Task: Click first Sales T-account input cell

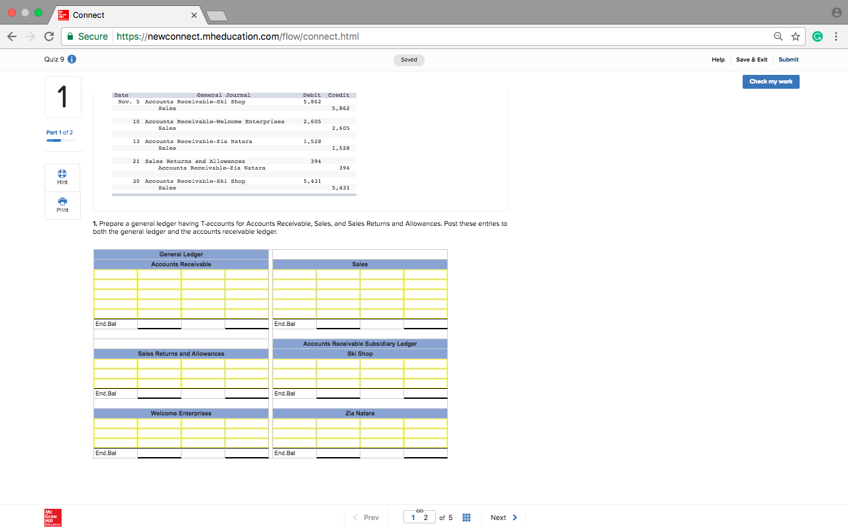Action: [x=294, y=274]
